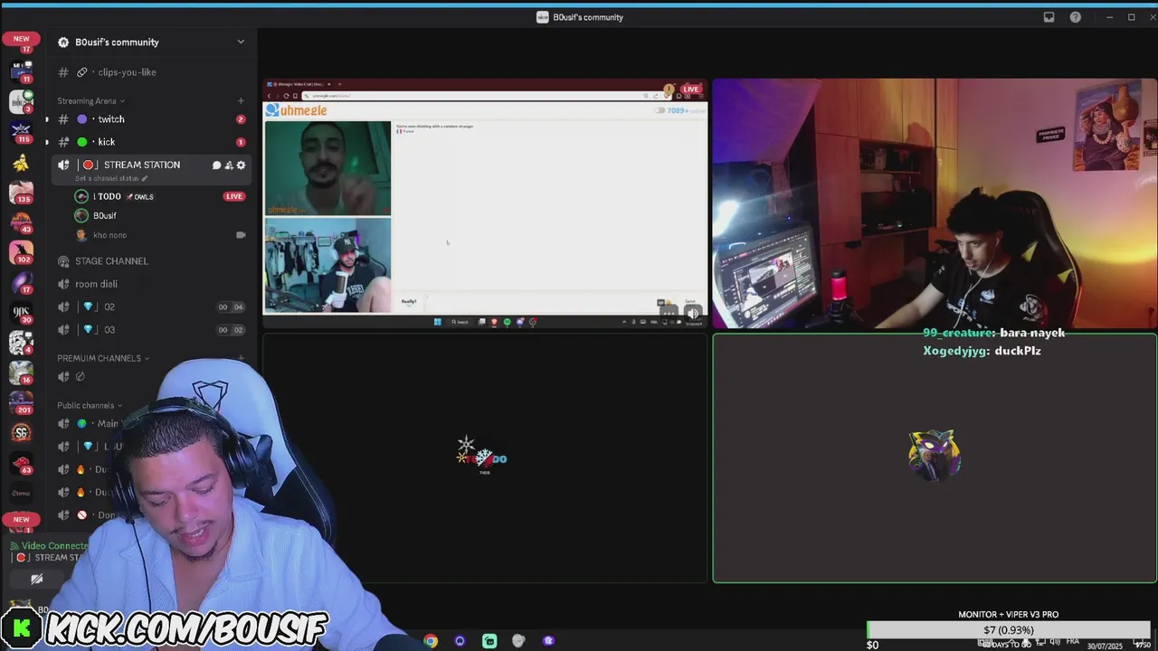Open the Discord inbox icon in title bar
Screen dimensions: 1158x651
[1049, 17]
